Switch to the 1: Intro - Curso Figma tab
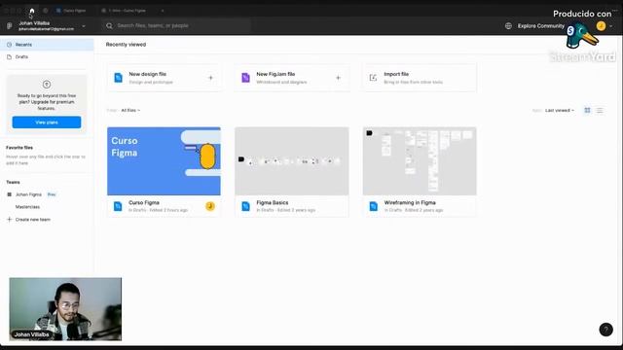 (x=124, y=11)
